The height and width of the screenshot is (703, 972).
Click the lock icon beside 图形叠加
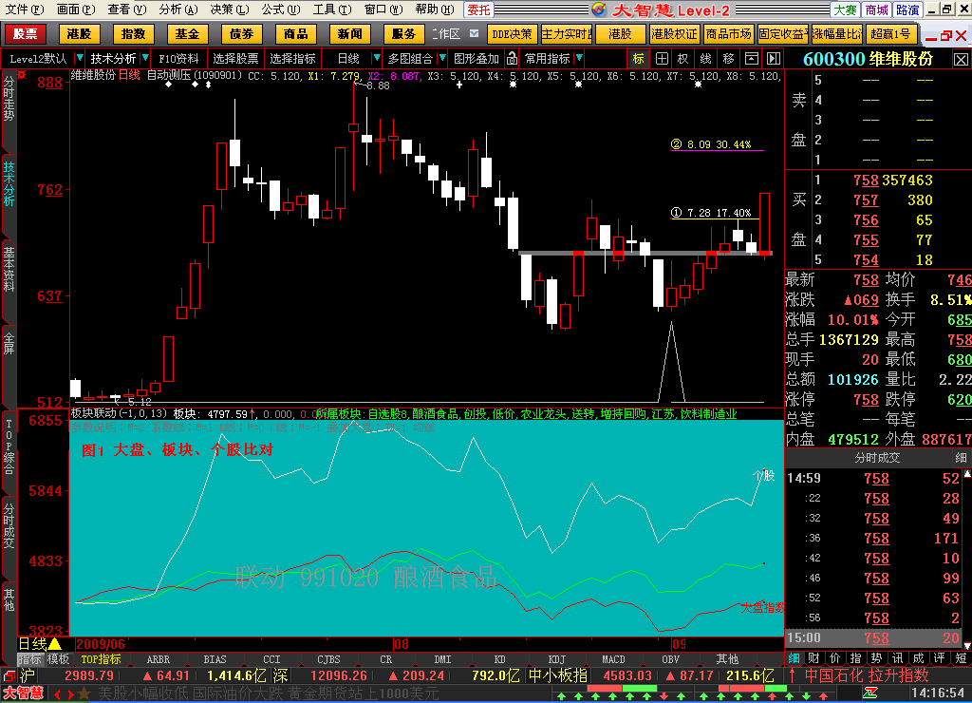[x=512, y=58]
